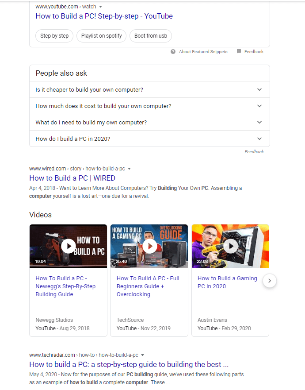Click the 25:40 duration on TechSource thumbnail
This screenshot has width=305, height=390.
121,262
